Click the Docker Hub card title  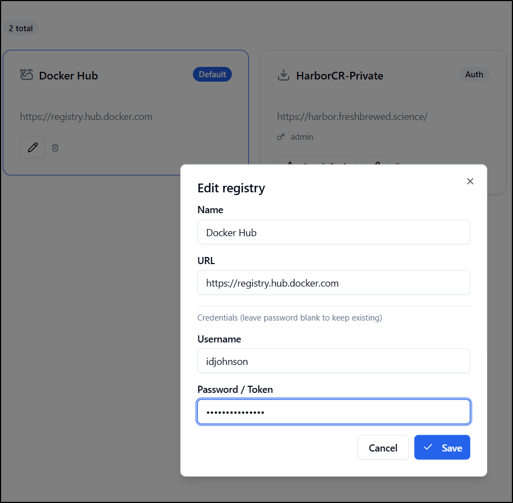69,76
